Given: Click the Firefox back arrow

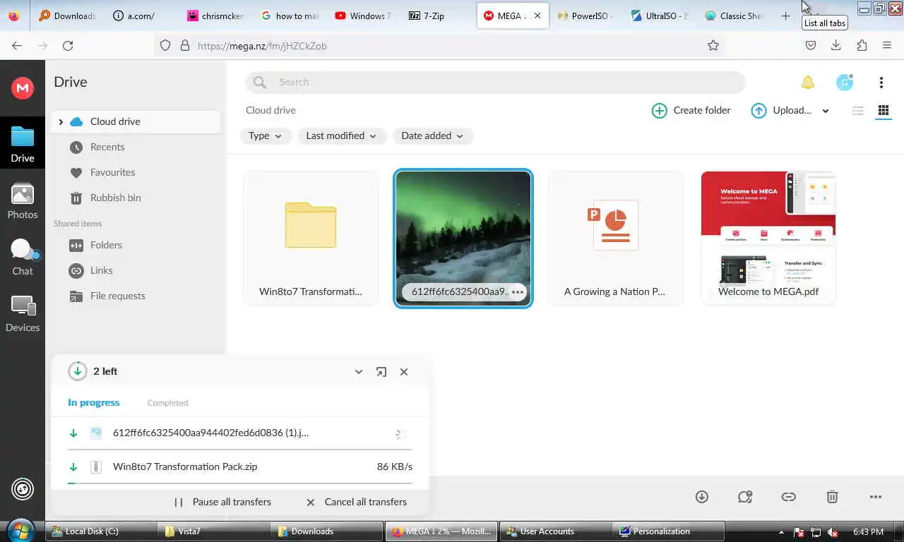Looking at the screenshot, I should tap(17, 46).
